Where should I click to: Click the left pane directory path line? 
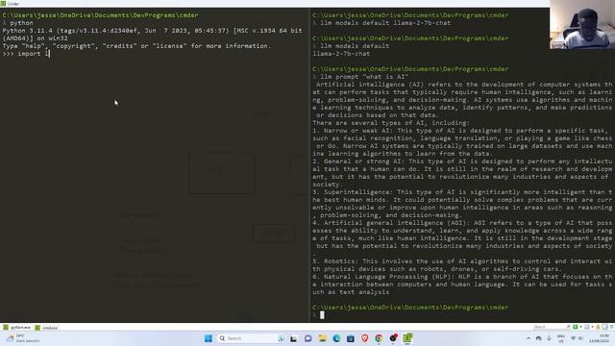pos(100,15)
